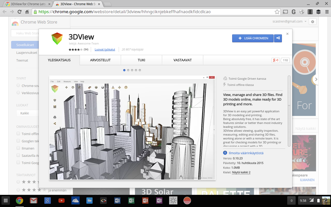Show next promo with the right carousel arrow
Screen dimensions: 331x207
click(x=316, y=79)
